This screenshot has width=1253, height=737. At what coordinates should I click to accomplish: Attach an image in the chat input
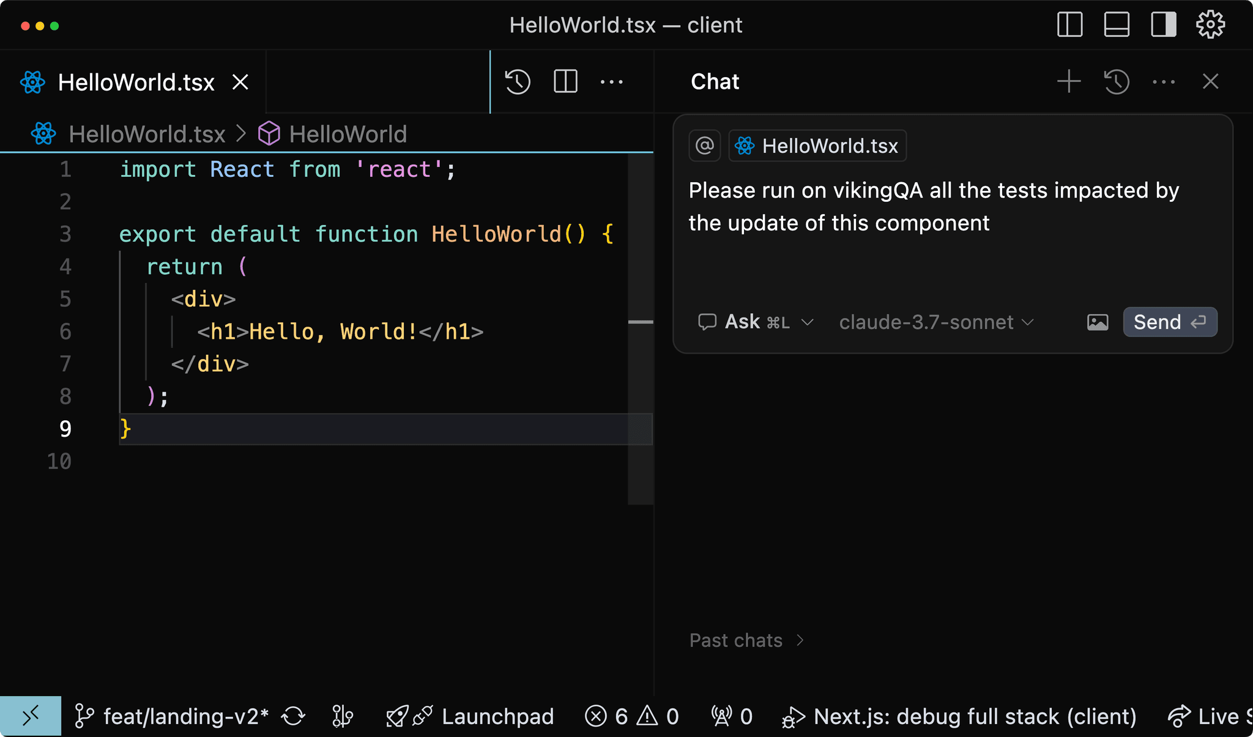pyautogui.click(x=1096, y=322)
